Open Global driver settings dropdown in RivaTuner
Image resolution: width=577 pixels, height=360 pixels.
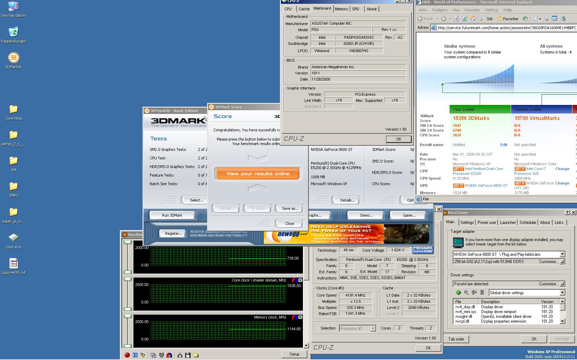click(562, 292)
